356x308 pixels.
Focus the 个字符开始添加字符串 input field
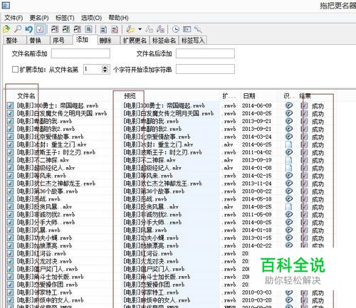pos(205,69)
